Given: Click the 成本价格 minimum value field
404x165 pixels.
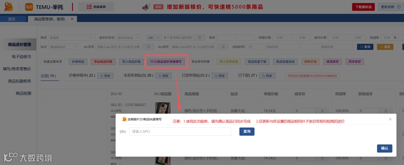Looking at the screenshot, I should point(336,38).
